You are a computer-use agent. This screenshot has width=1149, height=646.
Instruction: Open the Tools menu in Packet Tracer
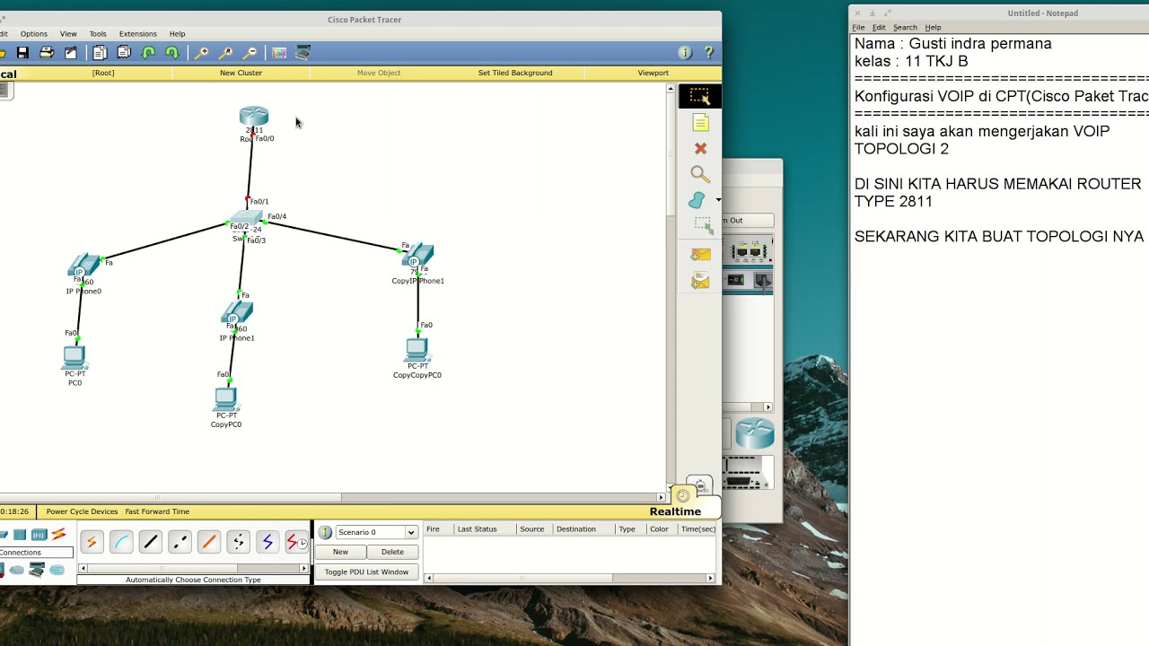(x=98, y=34)
